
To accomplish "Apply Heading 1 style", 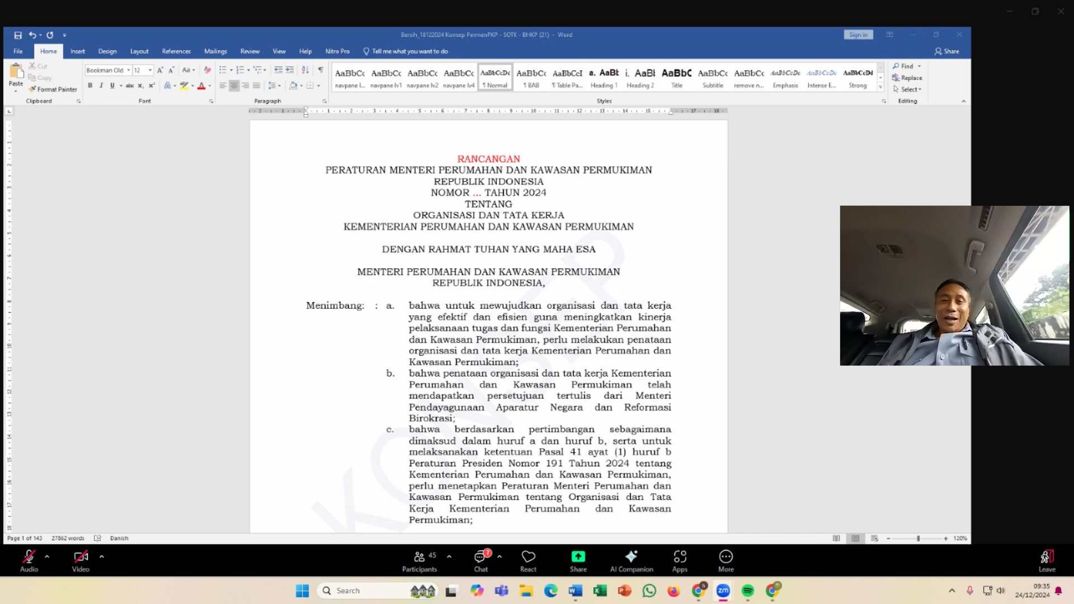I will click(x=604, y=78).
